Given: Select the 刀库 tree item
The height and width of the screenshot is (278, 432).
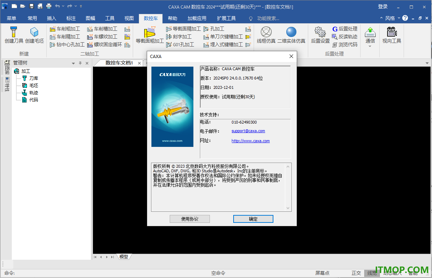Looking at the screenshot, I should 33,78.
